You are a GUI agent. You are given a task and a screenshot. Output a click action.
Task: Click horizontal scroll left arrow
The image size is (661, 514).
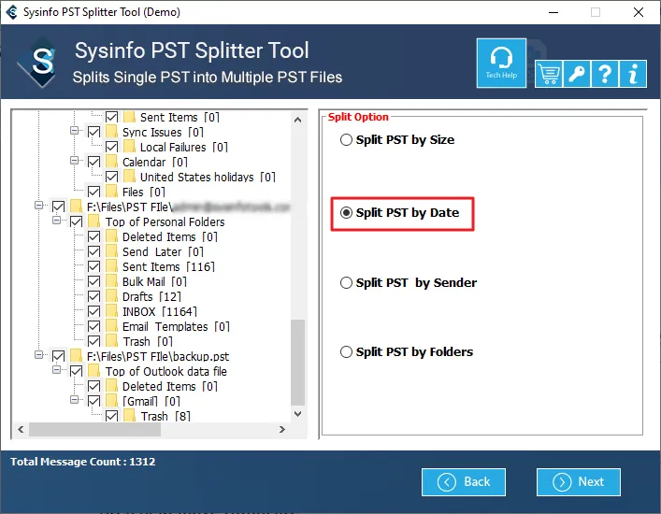point(21,429)
